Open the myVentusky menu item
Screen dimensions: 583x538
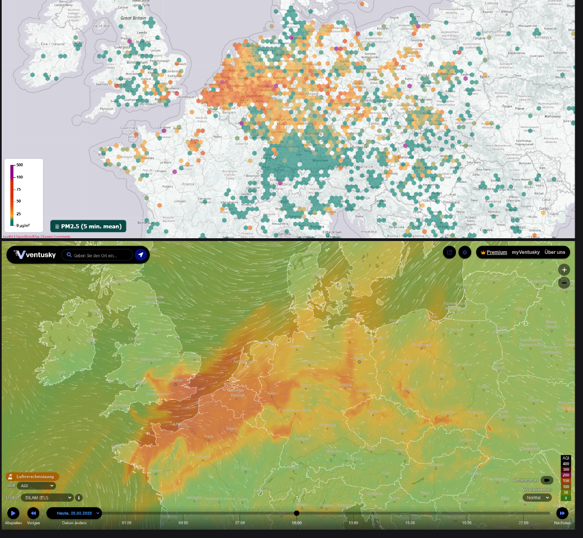(525, 252)
